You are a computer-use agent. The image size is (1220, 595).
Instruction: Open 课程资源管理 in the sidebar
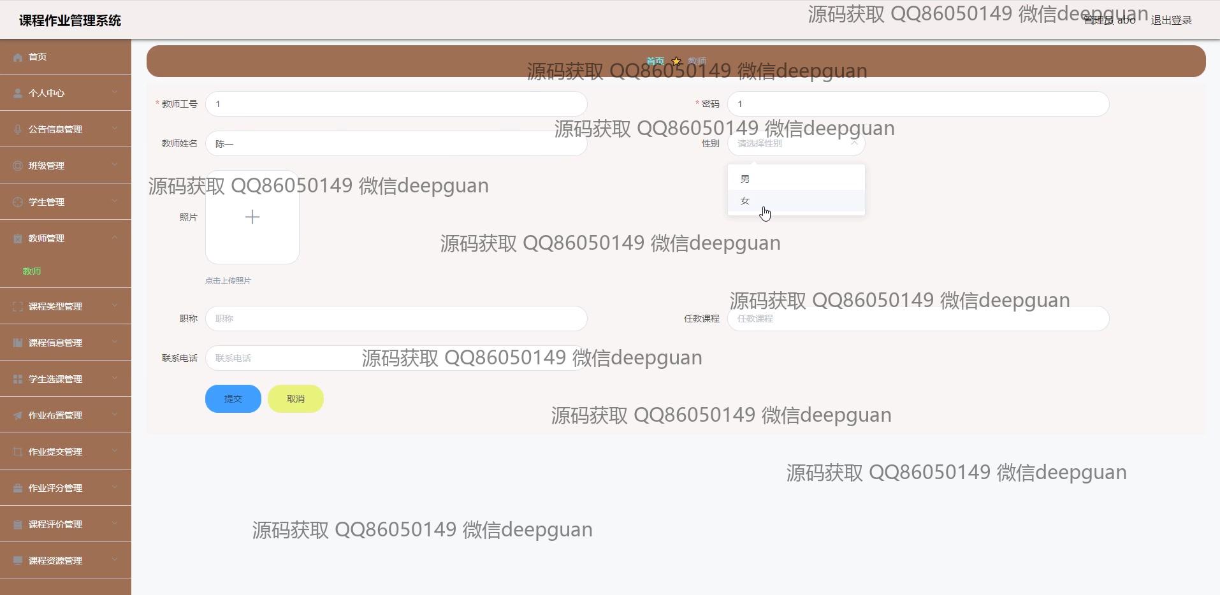click(66, 561)
